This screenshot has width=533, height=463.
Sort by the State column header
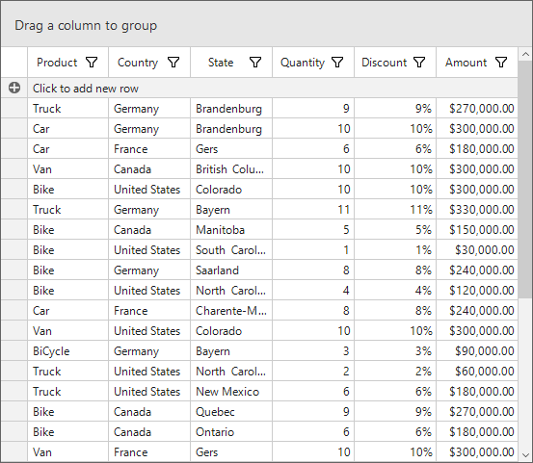pyautogui.click(x=221, y=63)
